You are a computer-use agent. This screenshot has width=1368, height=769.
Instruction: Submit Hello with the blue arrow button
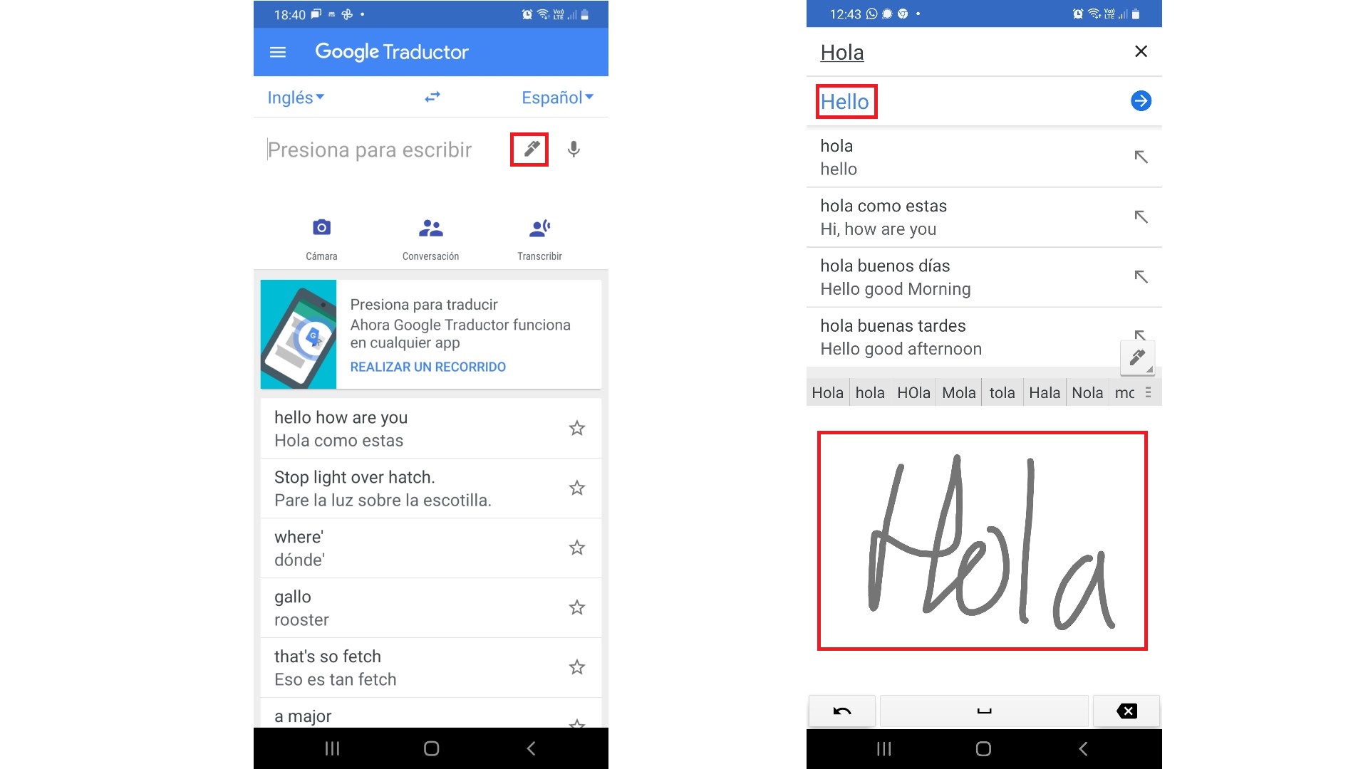click(x=1141, y=101)
